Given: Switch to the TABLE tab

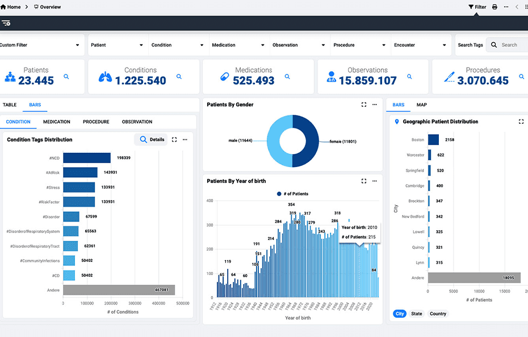Looking at the screenshot, I should pyautogui.click(x=10, y=105).
